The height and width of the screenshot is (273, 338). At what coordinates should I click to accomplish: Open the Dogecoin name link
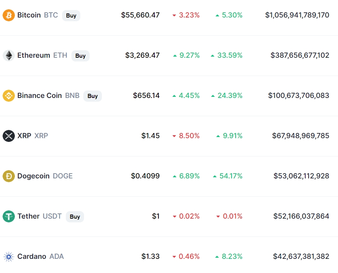33,176
